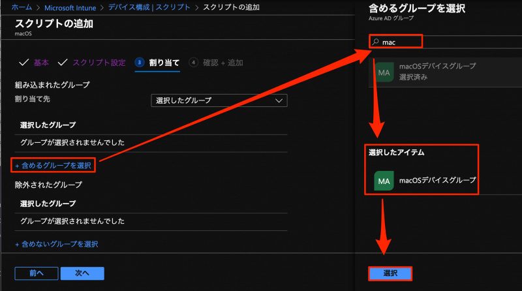
Task: Click 選択したグループ header under 組み込まれたグループ
Action: (48, 125)
